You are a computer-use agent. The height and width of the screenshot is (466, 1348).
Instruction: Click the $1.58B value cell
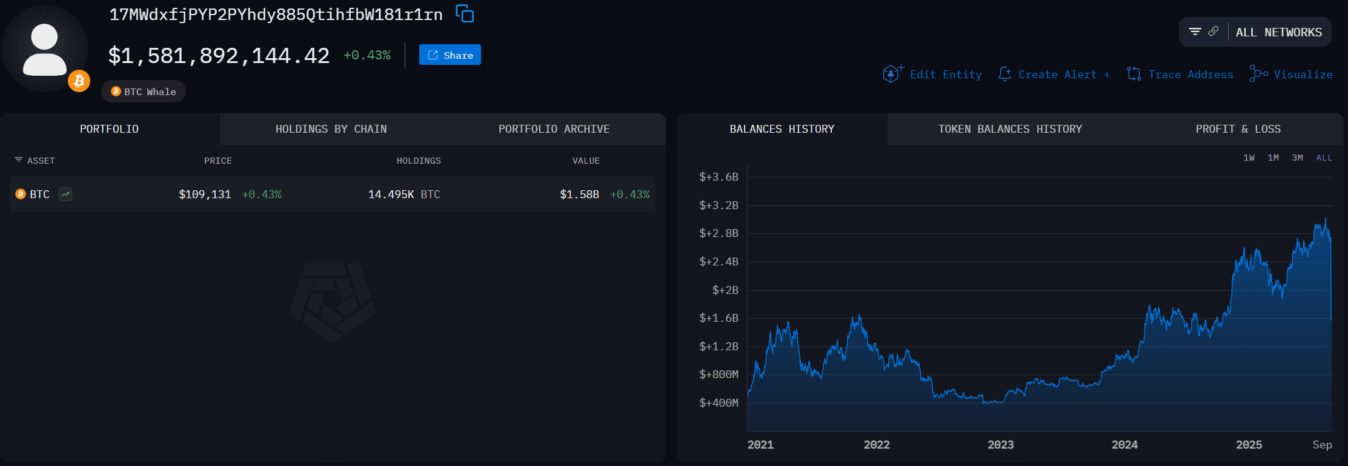[x=579, y=195]
